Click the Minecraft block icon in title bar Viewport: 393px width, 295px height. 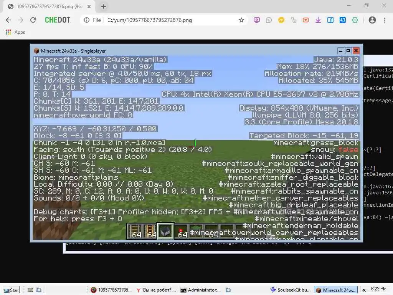pyautogui.click(x=36, y=51)
